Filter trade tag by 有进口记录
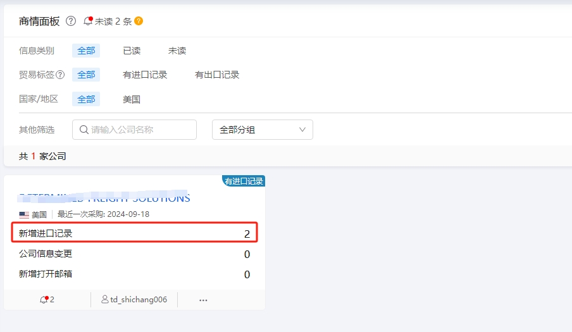The height and width of the screenshot is (332, 572). 145,75
